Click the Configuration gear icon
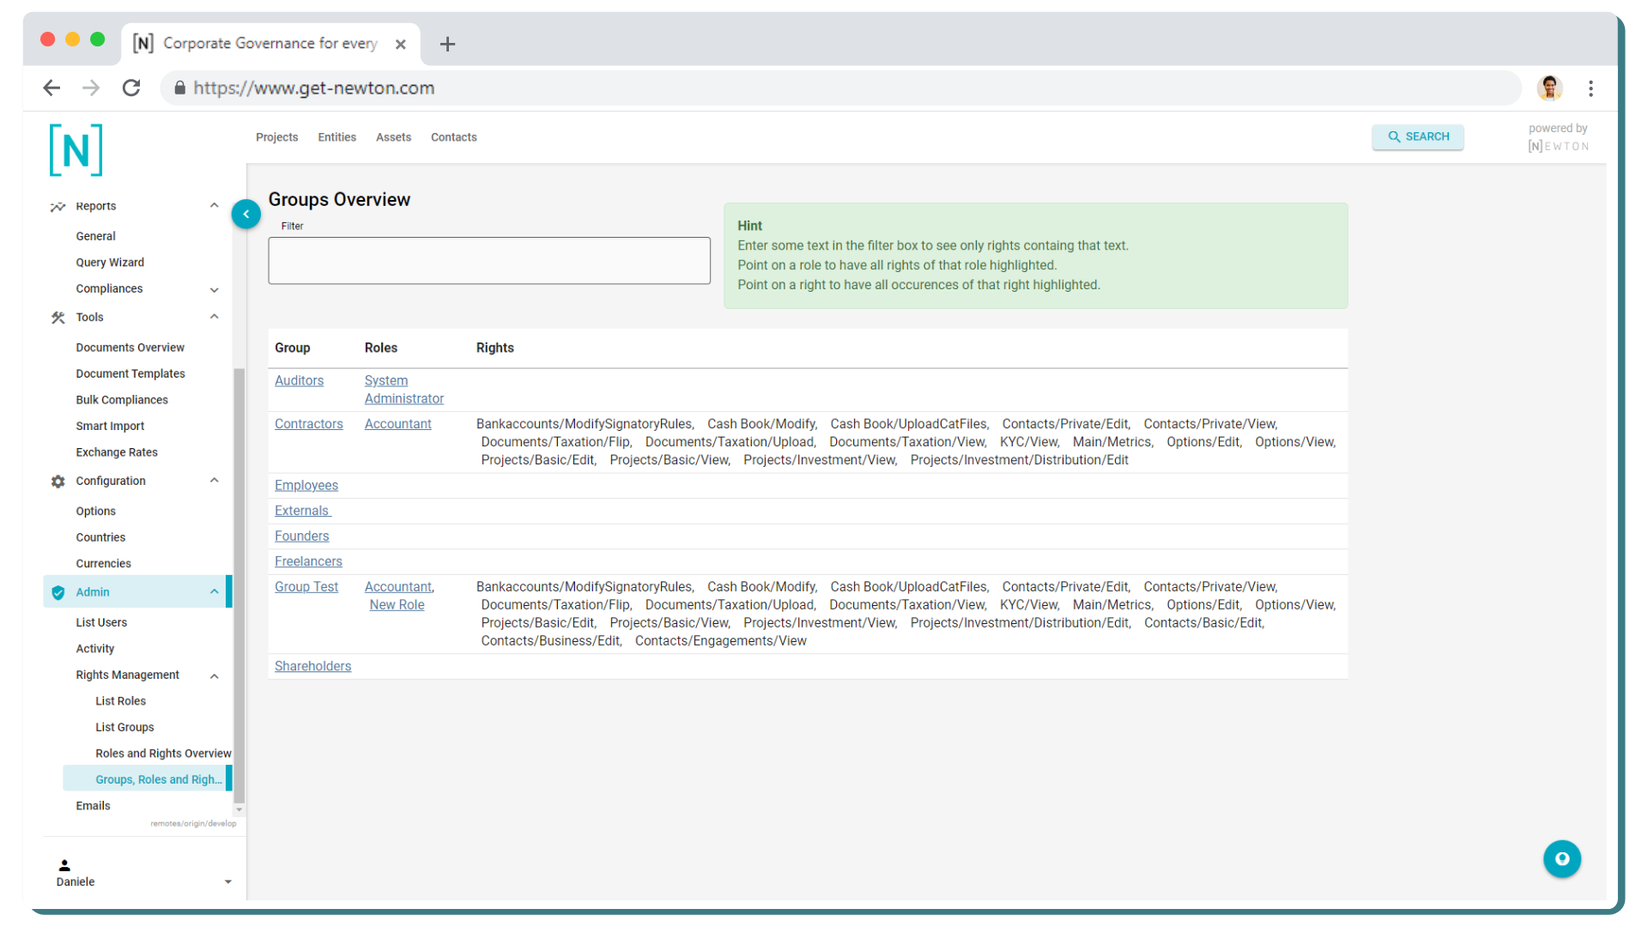This screenshot has height=927, width=1648. 58,482
